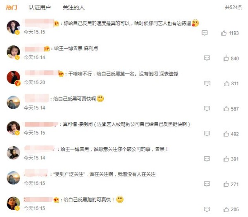Click the 共524条 total comment count
This screenshot has width=248, height=217.
[x=234, y=7]
